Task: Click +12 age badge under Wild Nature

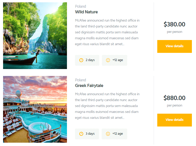Action: [114, 60]
